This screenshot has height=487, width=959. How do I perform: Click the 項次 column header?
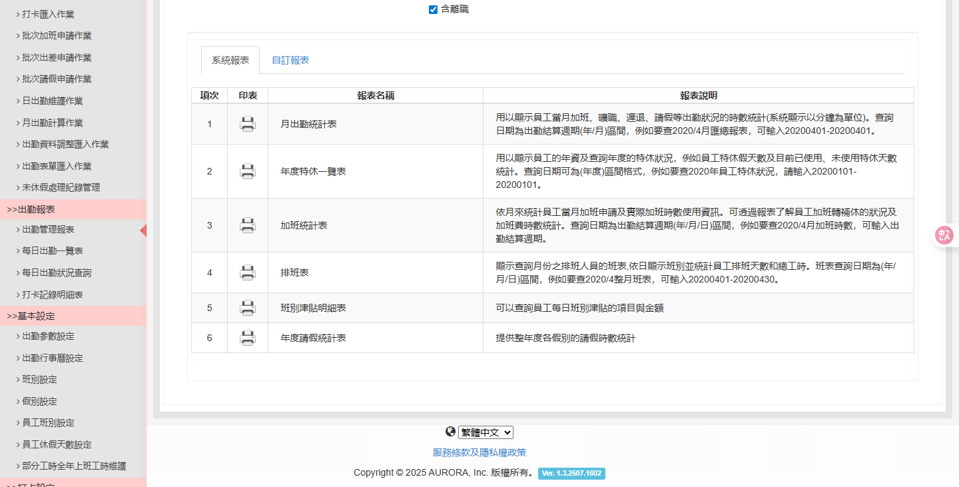[209, 95]
